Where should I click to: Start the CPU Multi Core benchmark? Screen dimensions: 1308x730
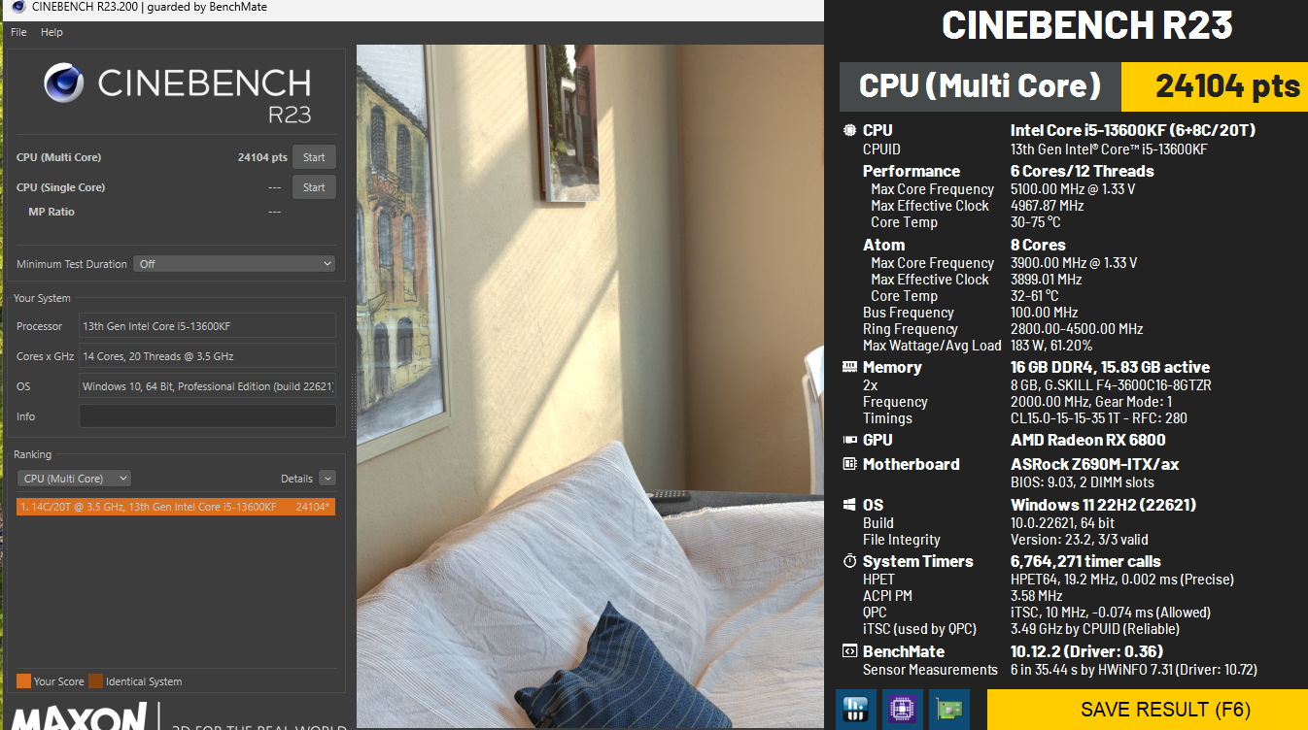tap(314, 157)
